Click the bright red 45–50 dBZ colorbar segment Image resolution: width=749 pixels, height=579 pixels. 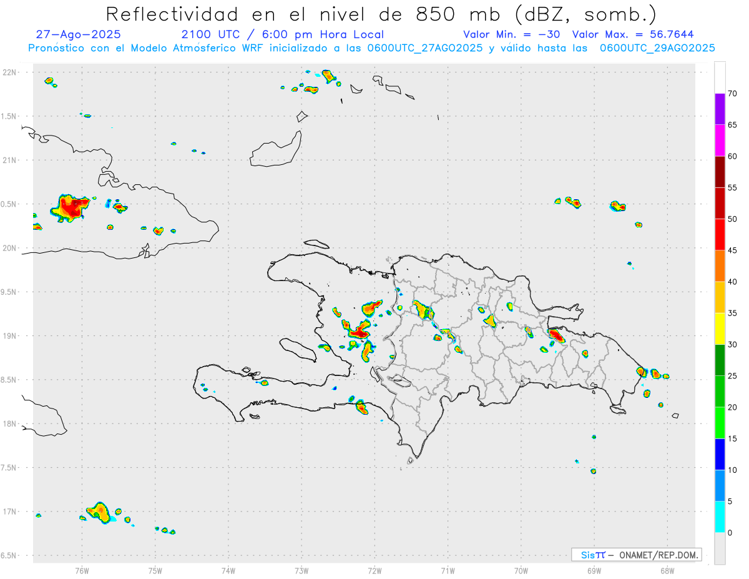tap(720, 234)
